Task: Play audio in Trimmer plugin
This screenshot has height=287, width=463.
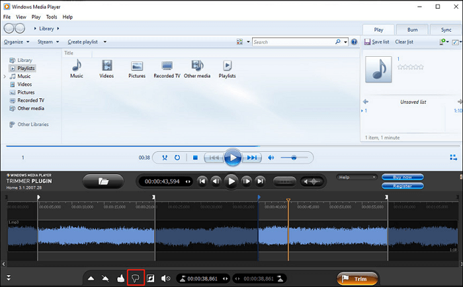Action: coord(232,181)
